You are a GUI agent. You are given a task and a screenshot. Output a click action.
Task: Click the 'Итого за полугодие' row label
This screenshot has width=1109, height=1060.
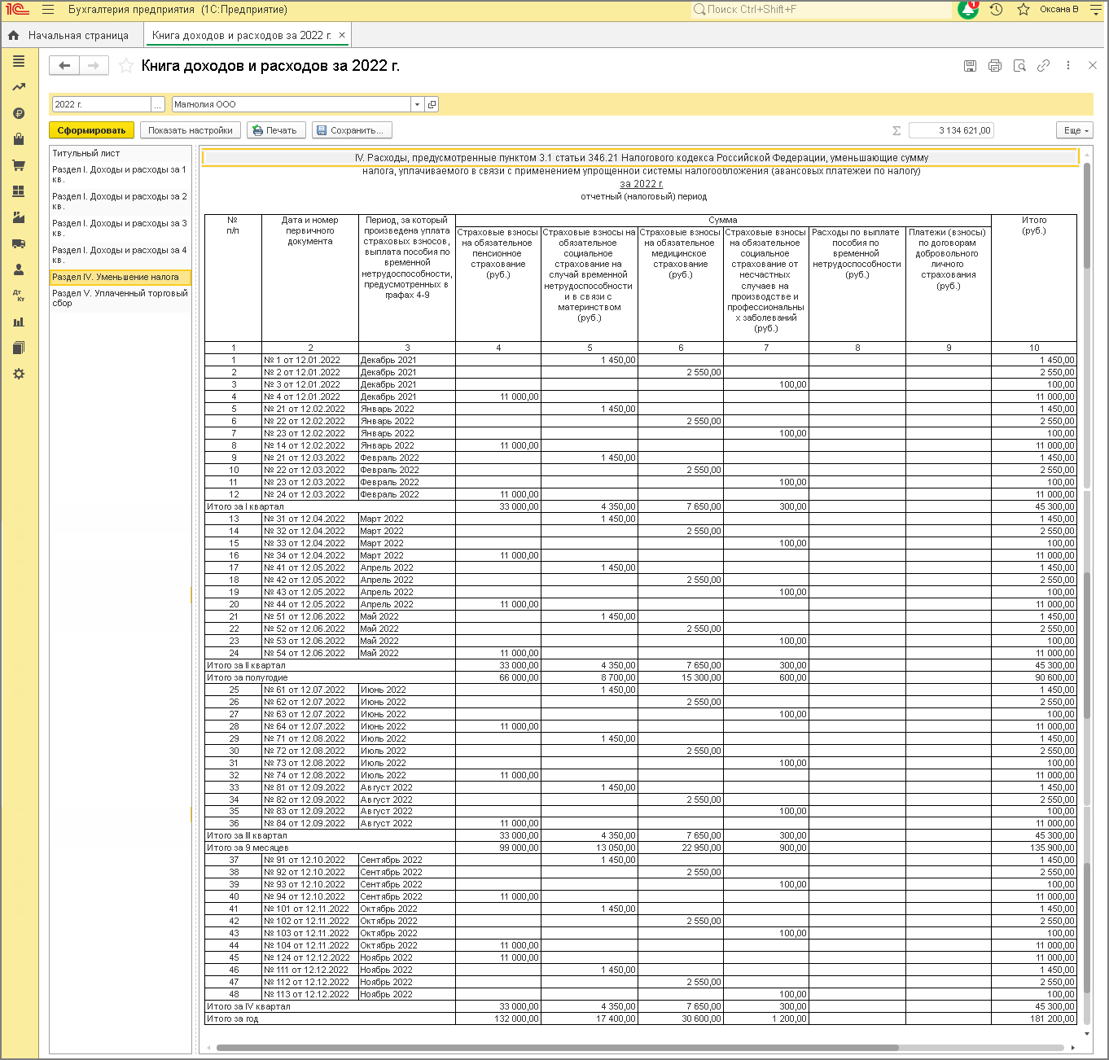tap(248, 677)
